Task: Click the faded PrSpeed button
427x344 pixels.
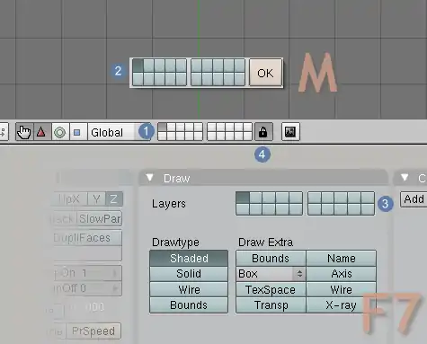Action: (93, 331)
